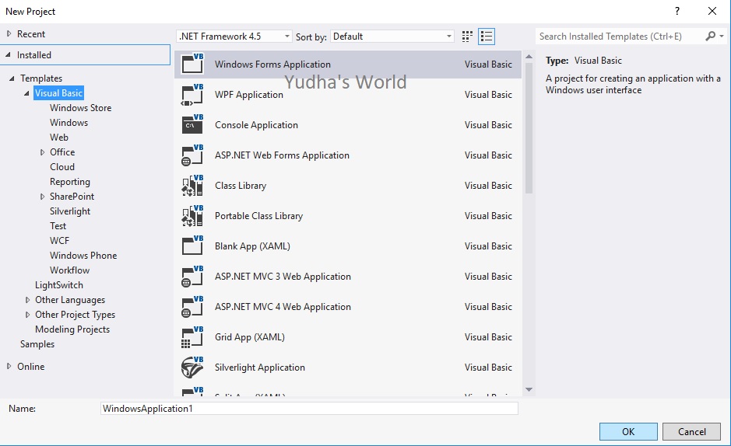Select the WPF Application template name
The height and width of the screenshot is (446, 731).
tap(248, 95)
